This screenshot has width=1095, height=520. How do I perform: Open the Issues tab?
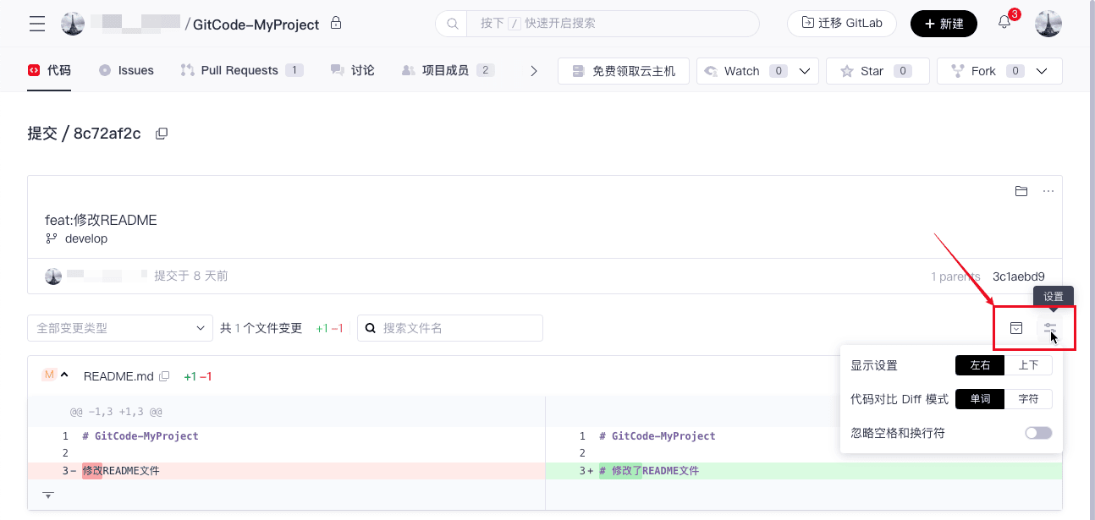pos(135,70)
